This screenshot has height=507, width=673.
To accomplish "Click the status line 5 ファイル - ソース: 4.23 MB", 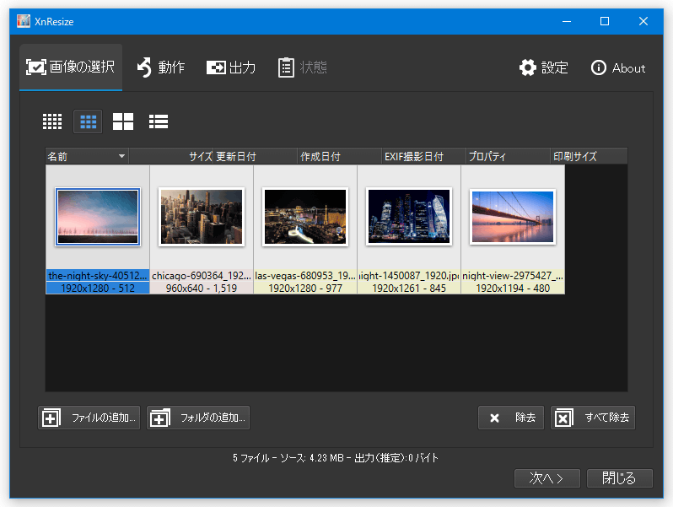I will (x=336, y=458).
